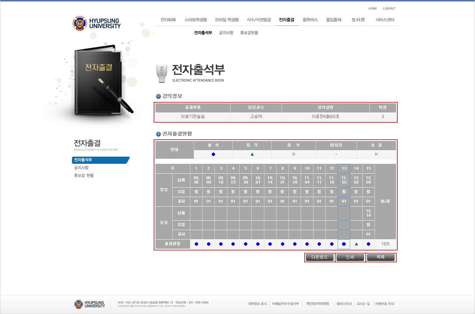Click week 14 green tardy triangle
The image size is (475, 314).
click(x=356, y=244)
